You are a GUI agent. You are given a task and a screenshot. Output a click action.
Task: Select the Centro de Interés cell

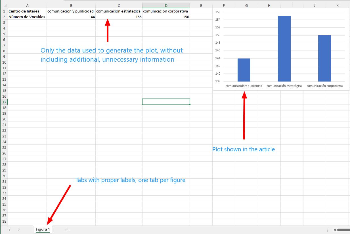pyautogui.click(x=27, y=11)
